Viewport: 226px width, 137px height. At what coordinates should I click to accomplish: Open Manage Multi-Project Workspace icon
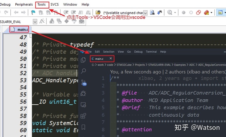(59, 21)
